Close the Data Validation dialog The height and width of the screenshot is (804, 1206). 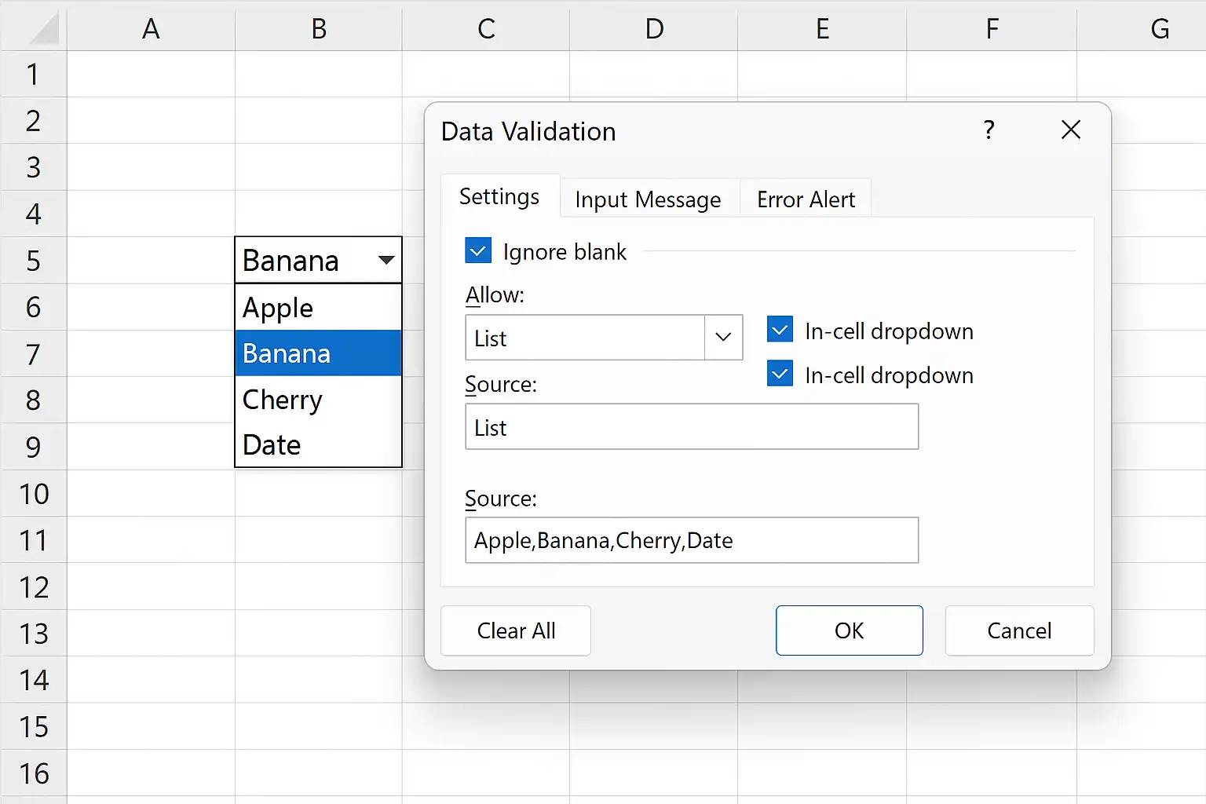pyautogui.click(x=1071, y=130)
